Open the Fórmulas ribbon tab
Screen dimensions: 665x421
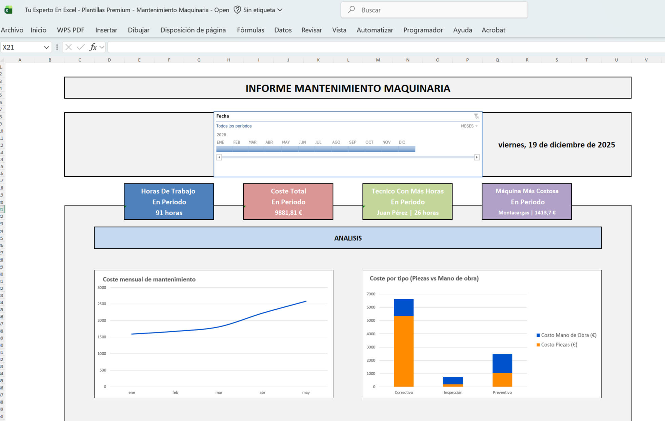pyautogui.click(x=250, y=30)
